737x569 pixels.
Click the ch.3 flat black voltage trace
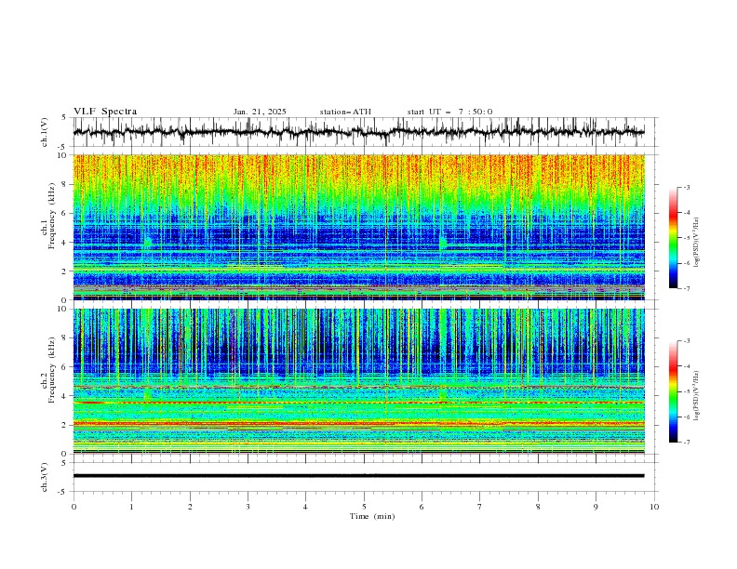pos(358,476)
